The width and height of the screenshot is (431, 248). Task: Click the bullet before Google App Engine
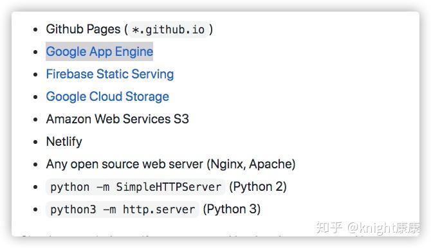click(x=35, y=52)
